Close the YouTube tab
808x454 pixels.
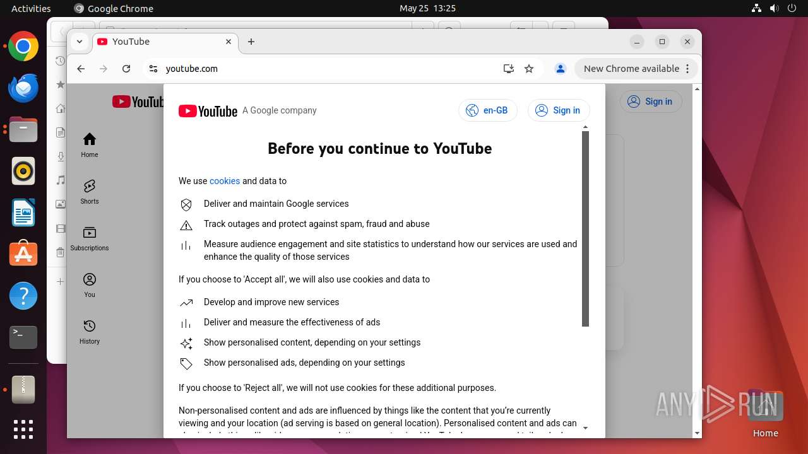pyautogui.click(x=229, y=42)
